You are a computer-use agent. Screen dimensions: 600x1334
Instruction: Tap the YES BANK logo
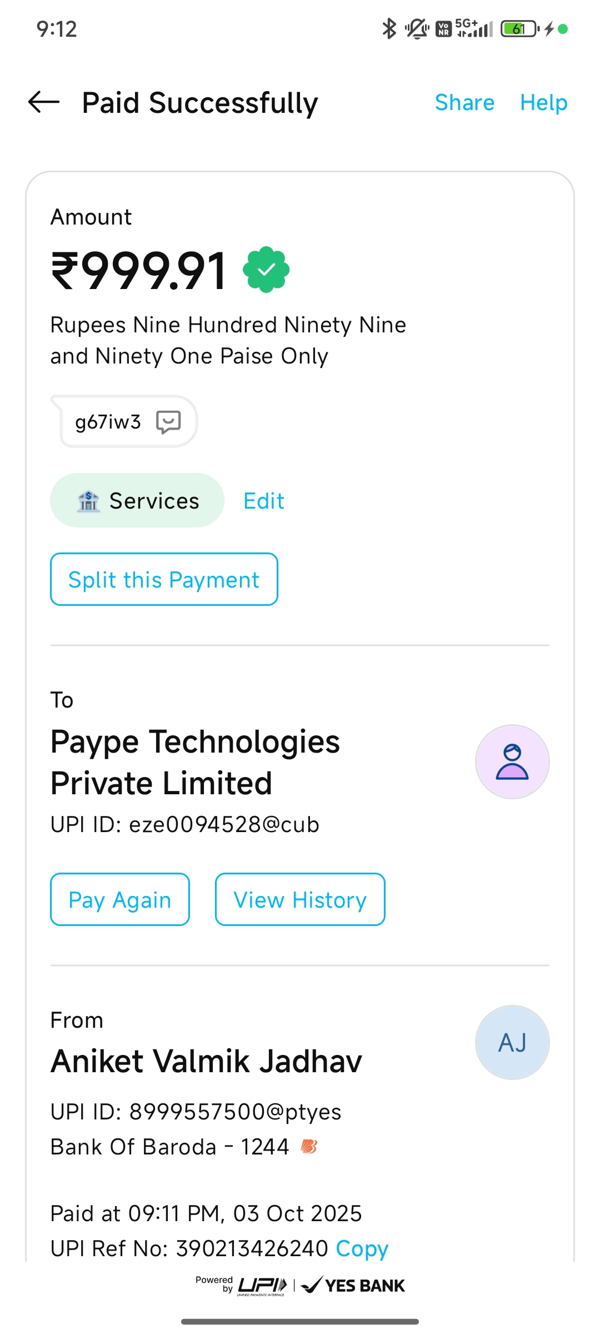click(354, 1286)
